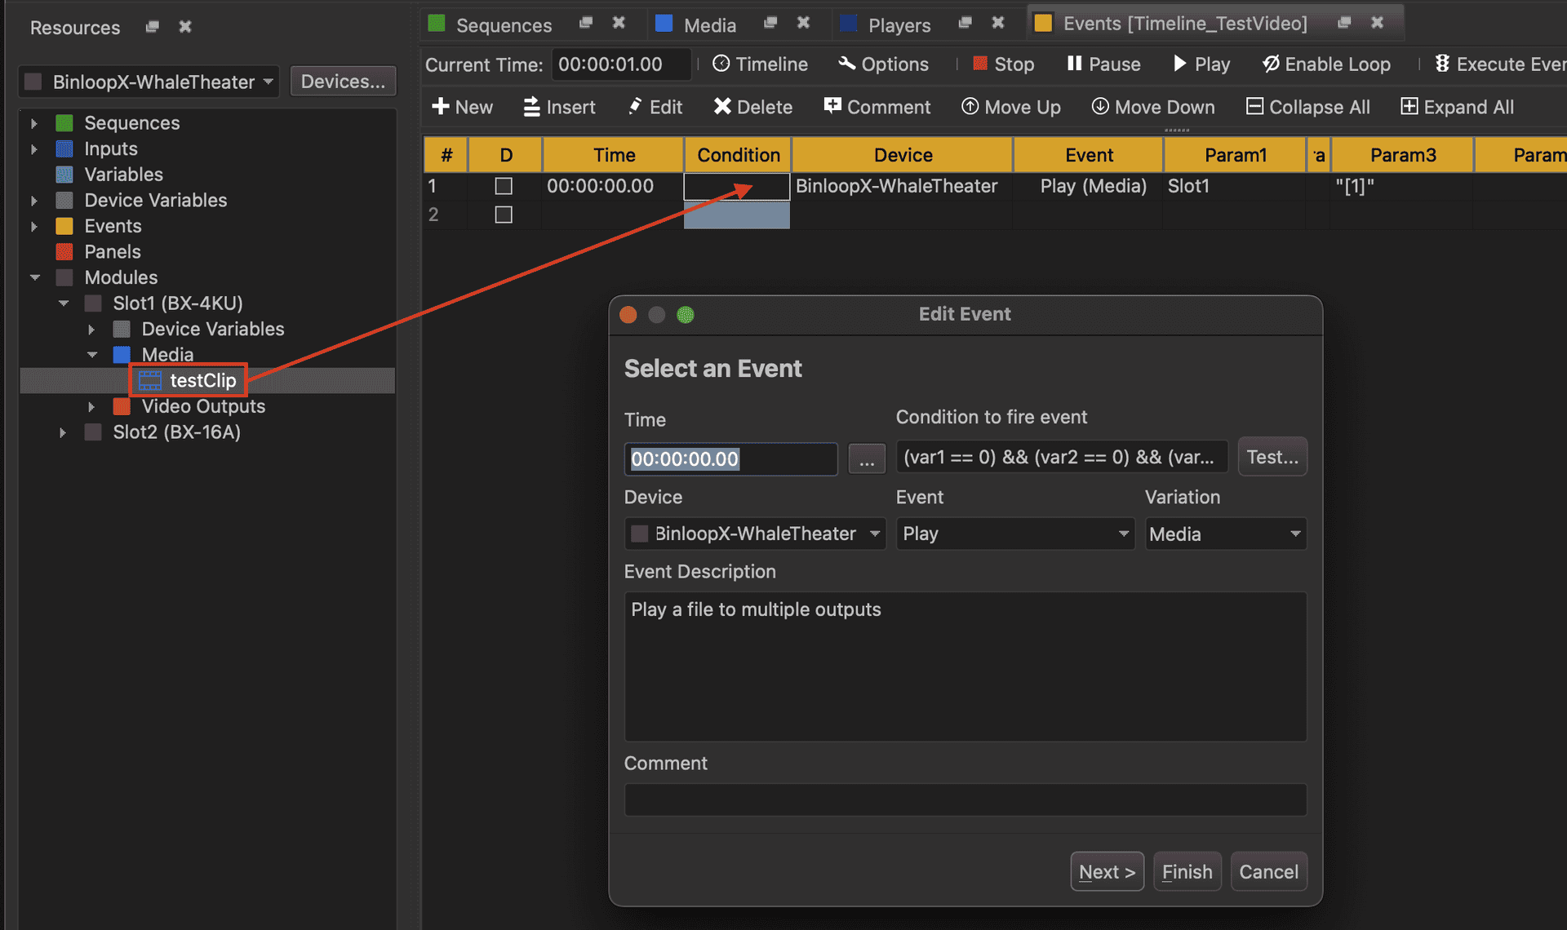Click the Delete X icon

722,107
